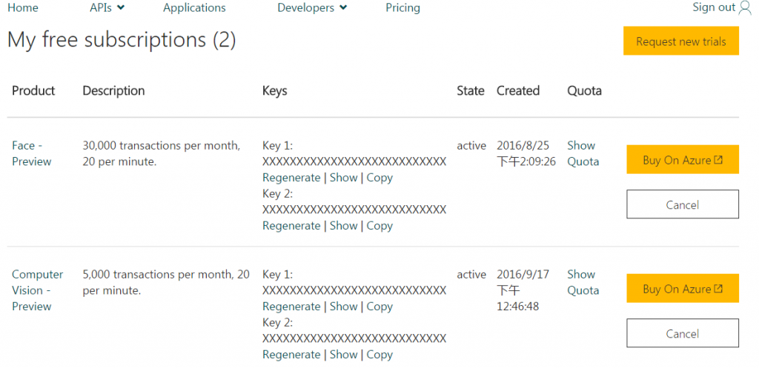Expand the Developers dropdown menu
The width and height of the screenshot is (759, 368).
click(x=312, y=7)
